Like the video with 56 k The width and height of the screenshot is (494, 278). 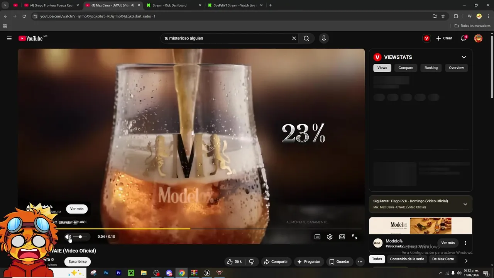[x=234, y=261]
